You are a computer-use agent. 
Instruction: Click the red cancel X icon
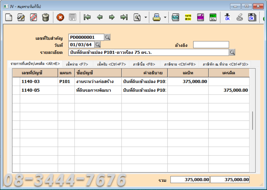pos(60,17)
